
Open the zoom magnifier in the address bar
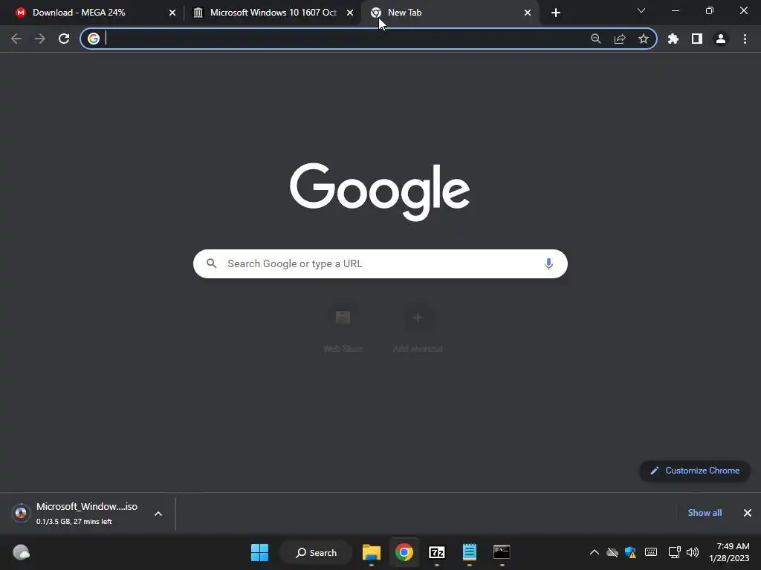coord(596,39)
